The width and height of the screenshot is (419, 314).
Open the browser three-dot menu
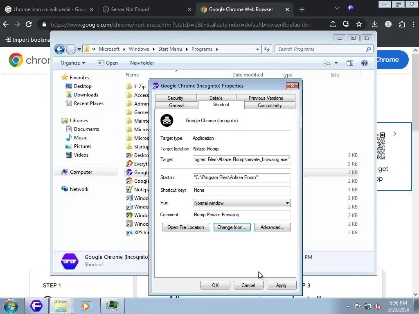point(413,24)
